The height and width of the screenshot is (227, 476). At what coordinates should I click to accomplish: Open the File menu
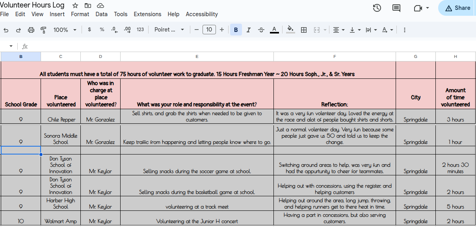click(4, 14)
